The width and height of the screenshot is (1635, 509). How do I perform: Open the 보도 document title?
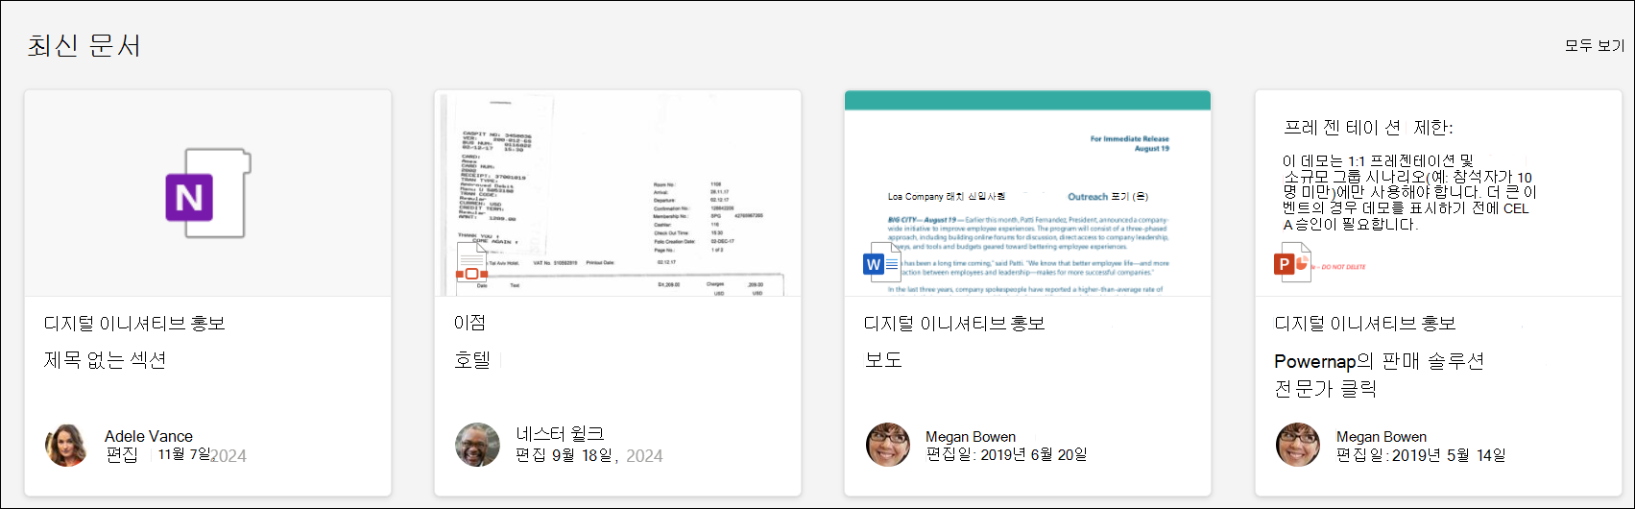pos(883,360)
